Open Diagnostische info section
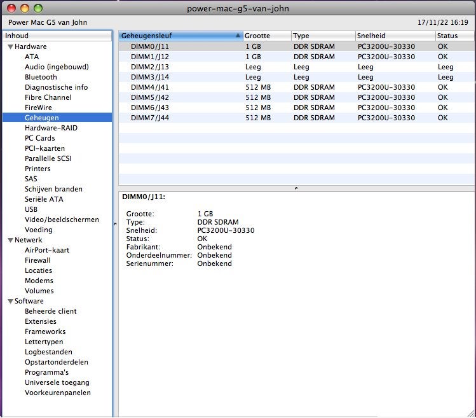The height and width of the screenshot is (418, 476). [x=57, y=87]
